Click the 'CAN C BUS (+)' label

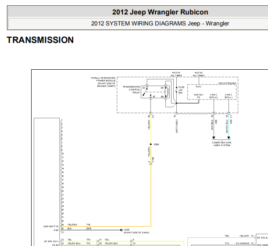pos(214,96)
